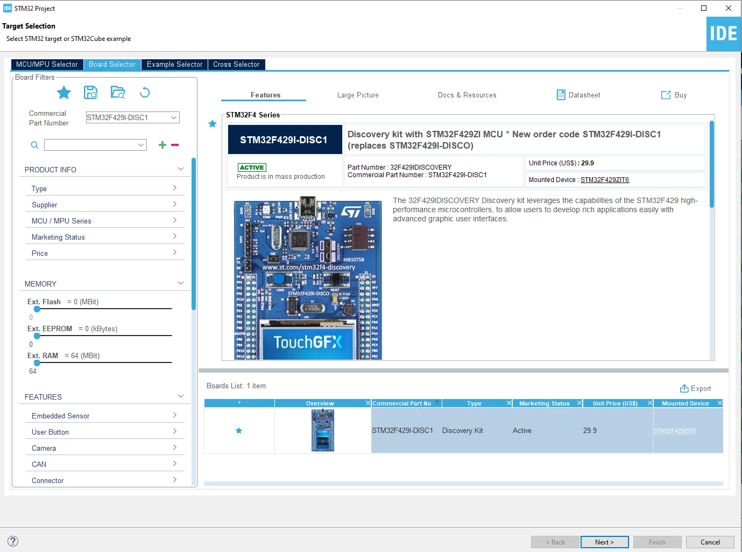Open context help with the question mark icon
Viewport: 742px width, 552px height.
[x=13, y=541]
